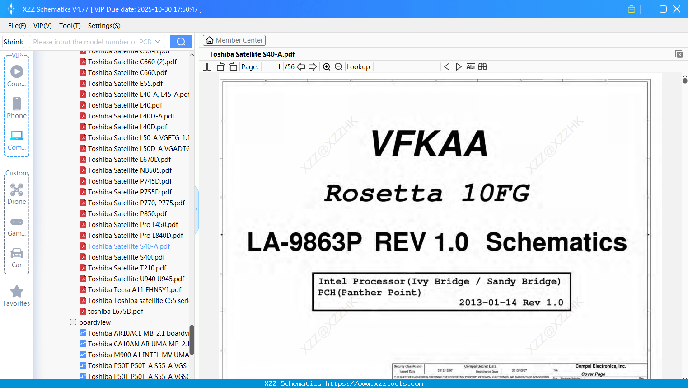The image size is (688, 388).
Task: Open Toshiba Satellite P850.pdf
Action: 127,214
